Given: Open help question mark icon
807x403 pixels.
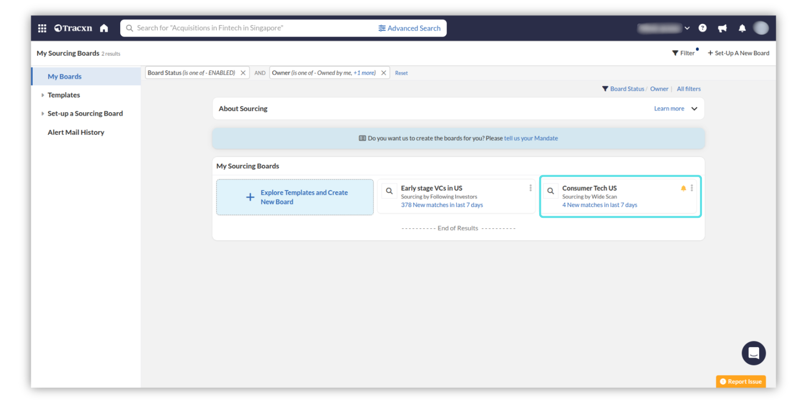Looking at the screenshot, I should pos(702,28).
